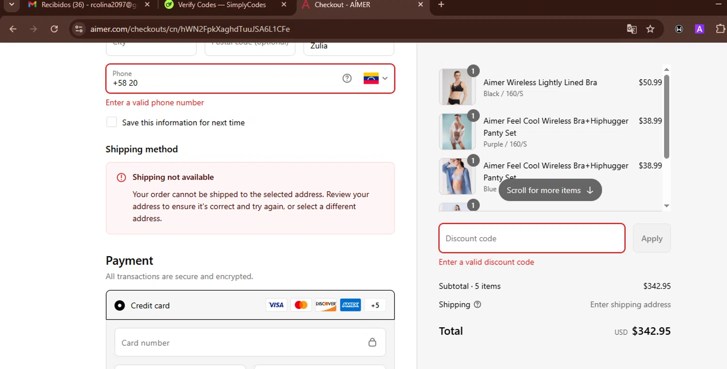The width and height of the screenshot is (727, 369).
Task: Click the order list scroll-up arrow
Action: 666,69
